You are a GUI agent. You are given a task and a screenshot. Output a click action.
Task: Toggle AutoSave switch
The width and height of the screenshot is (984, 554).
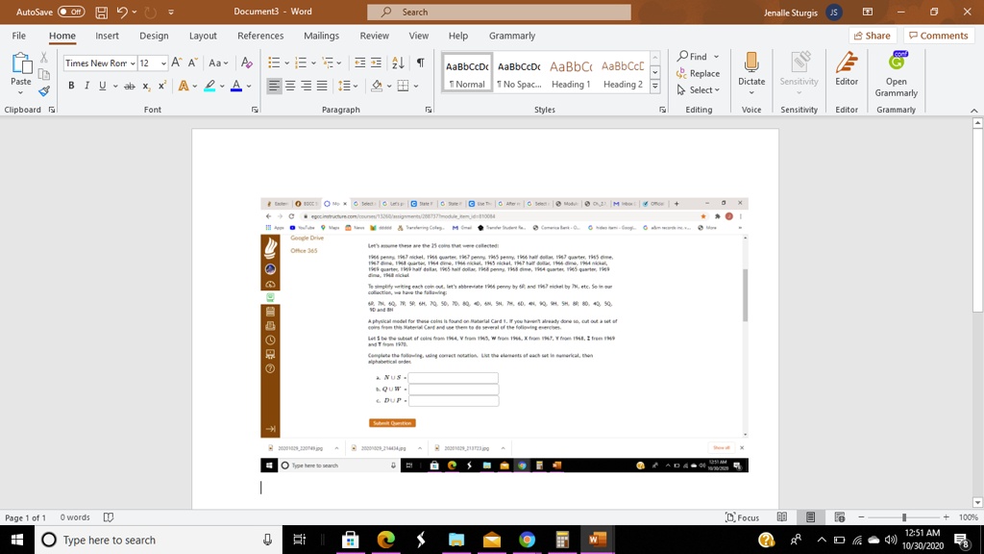click(x=70, y=13)
